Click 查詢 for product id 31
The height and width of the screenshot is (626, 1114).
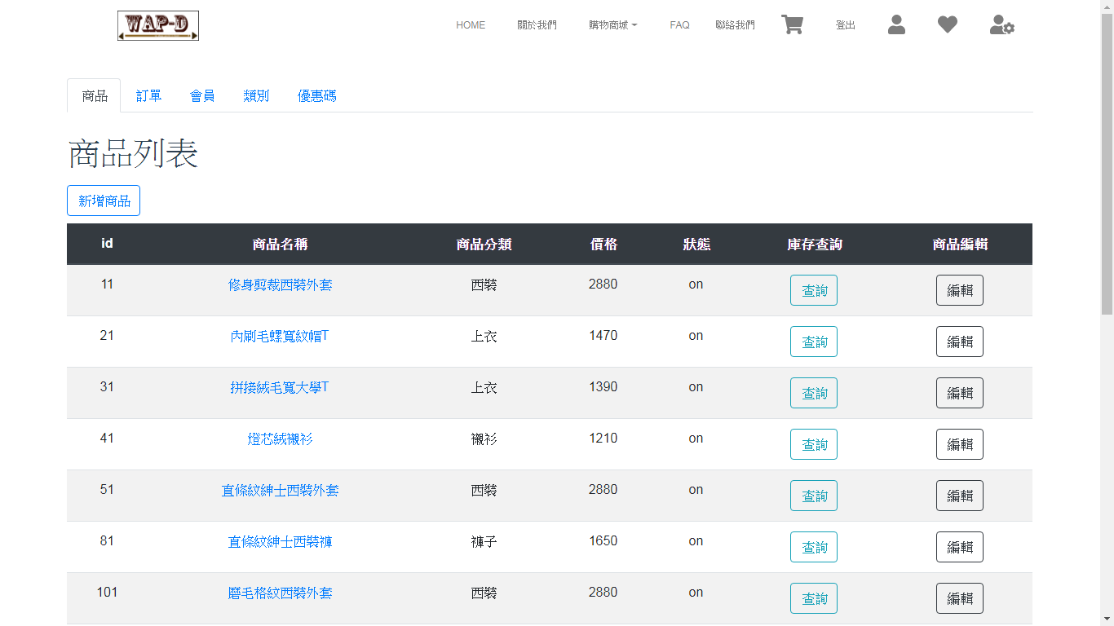(x=814, y=393)
